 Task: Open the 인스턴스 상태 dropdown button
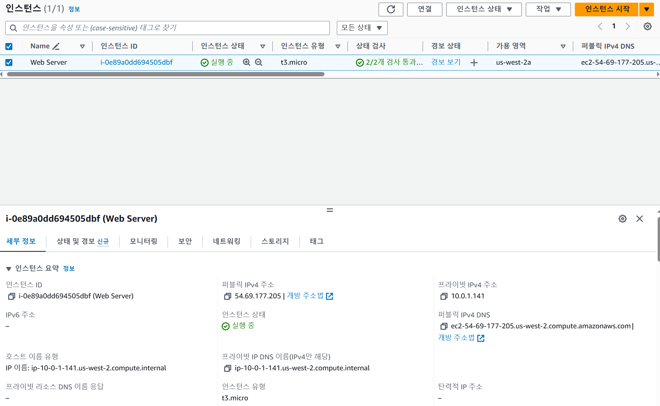tap(484, 9)
